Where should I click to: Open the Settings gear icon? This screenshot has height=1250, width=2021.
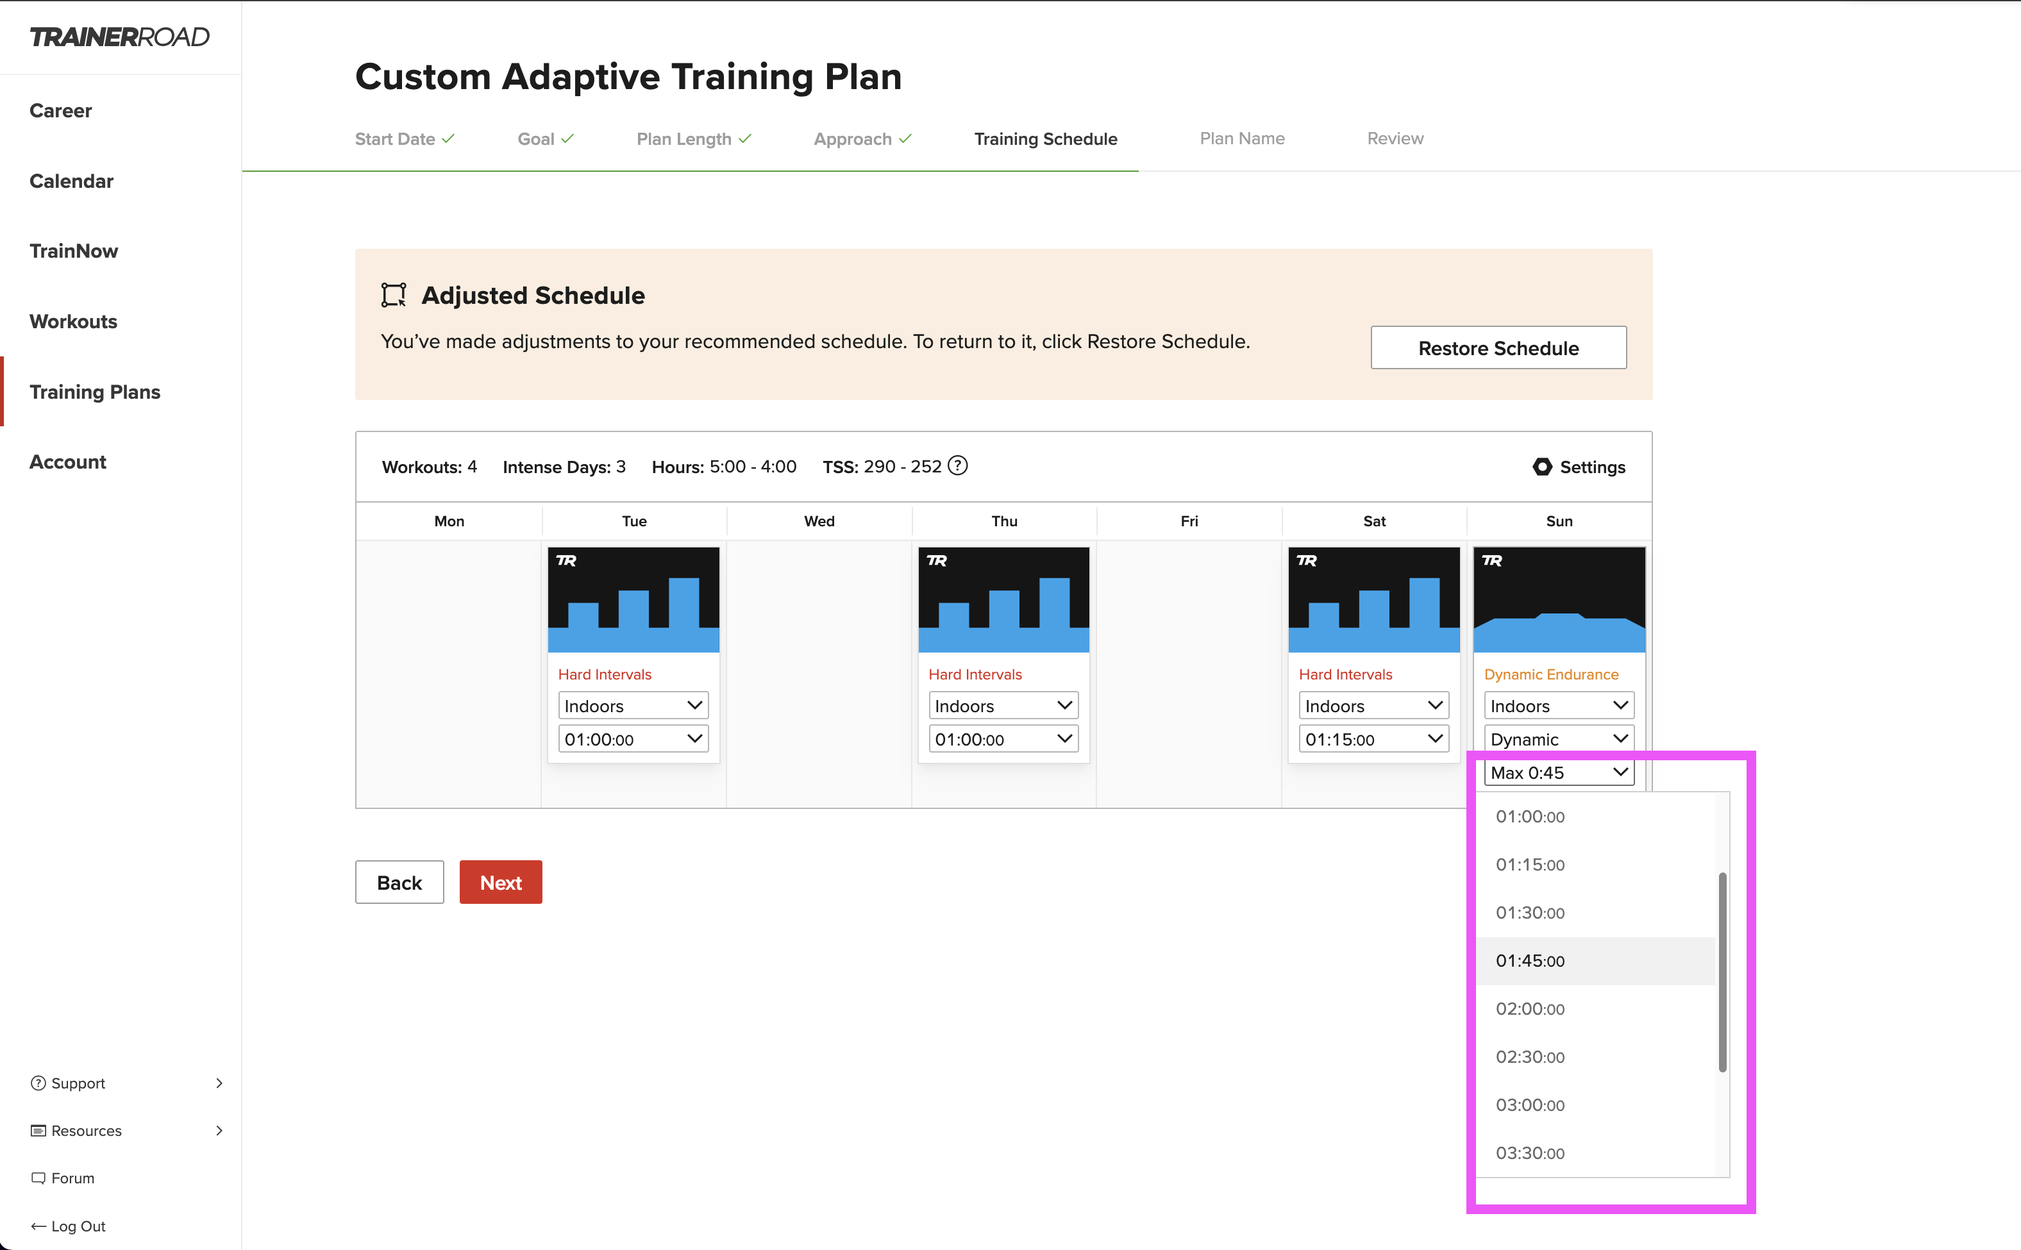tap(1542, 467)
